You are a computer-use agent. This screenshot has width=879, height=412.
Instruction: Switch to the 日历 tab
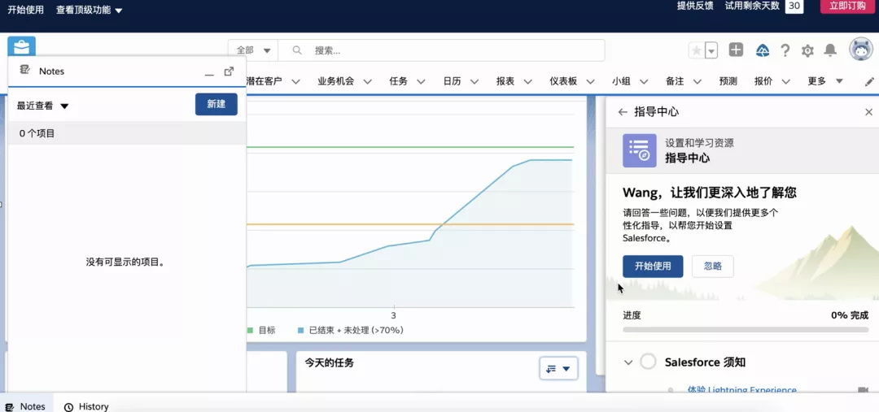452,81
